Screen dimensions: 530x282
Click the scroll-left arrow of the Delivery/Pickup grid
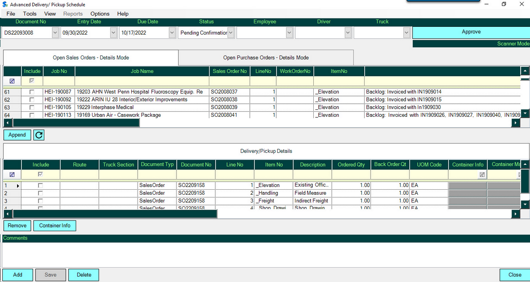click(8, 214)
